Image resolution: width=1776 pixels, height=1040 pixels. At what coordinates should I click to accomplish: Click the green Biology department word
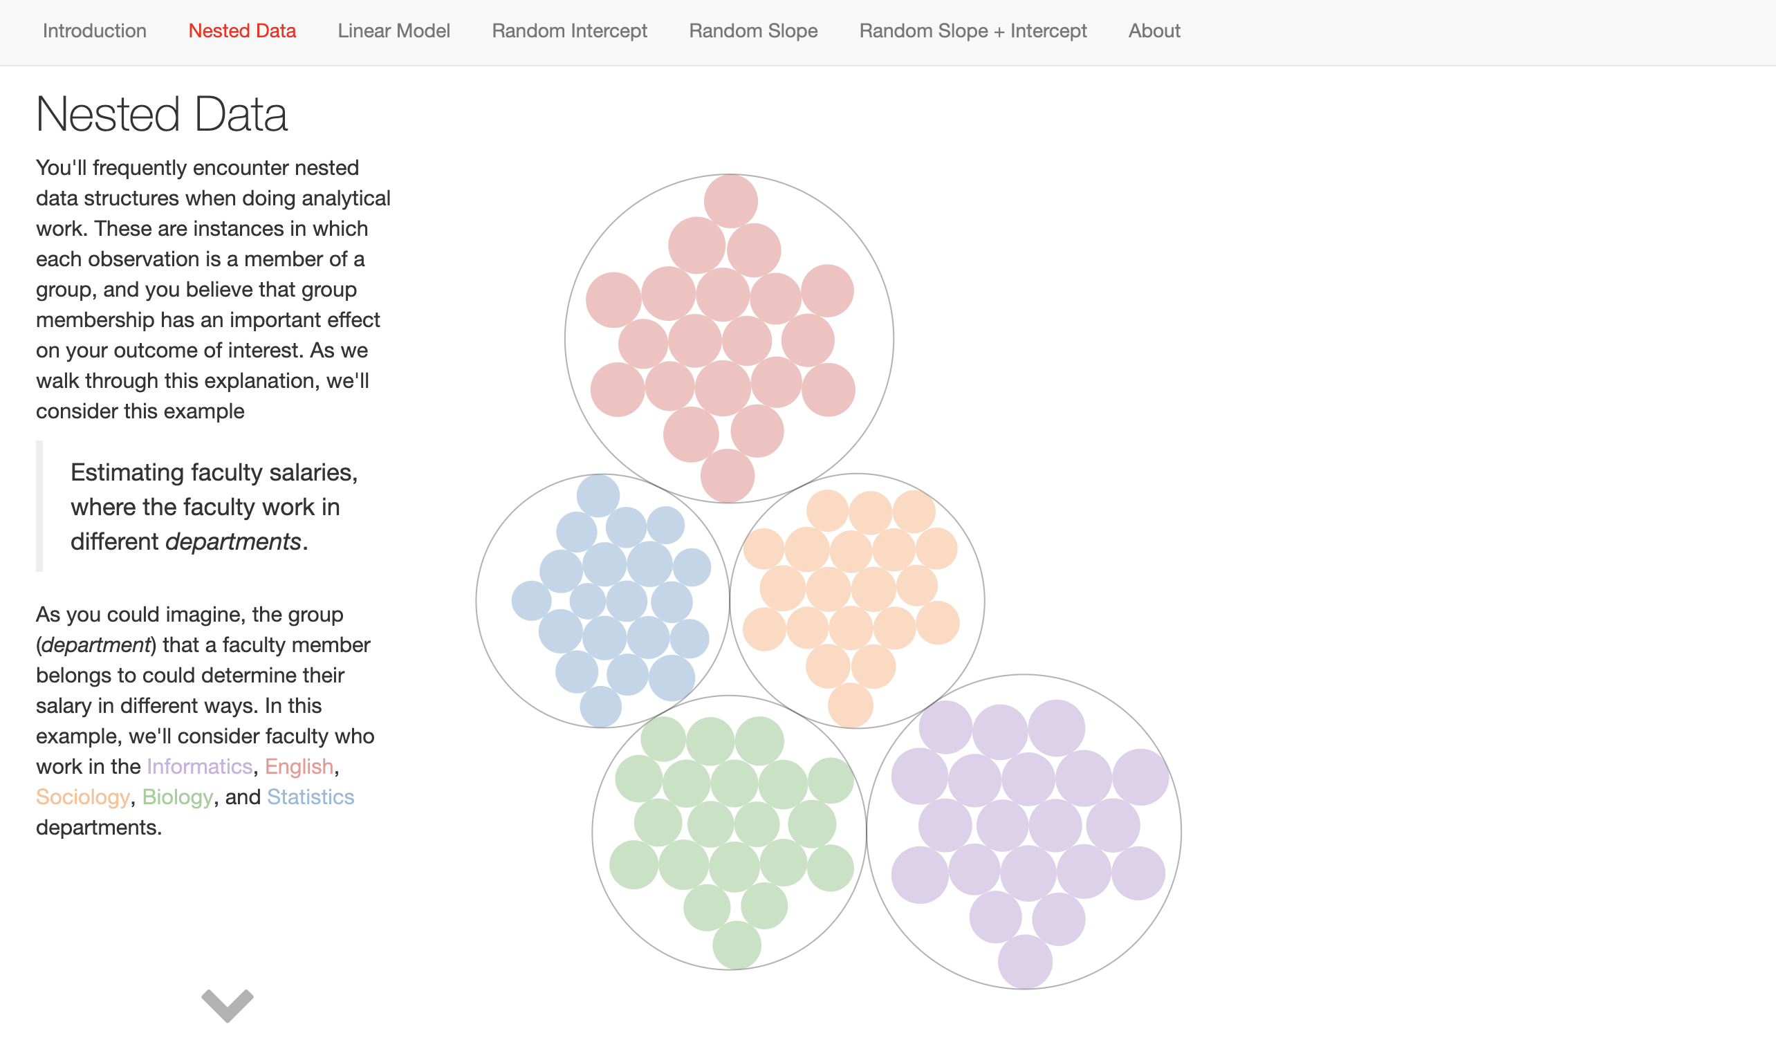[177, 796]
